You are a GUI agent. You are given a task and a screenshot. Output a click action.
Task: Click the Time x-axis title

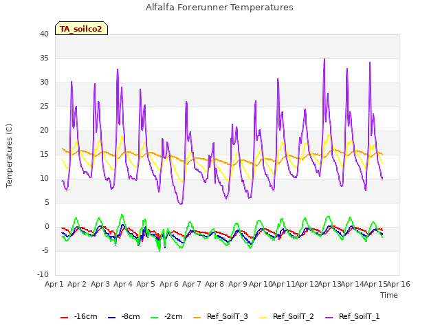(x=389, y=295)
